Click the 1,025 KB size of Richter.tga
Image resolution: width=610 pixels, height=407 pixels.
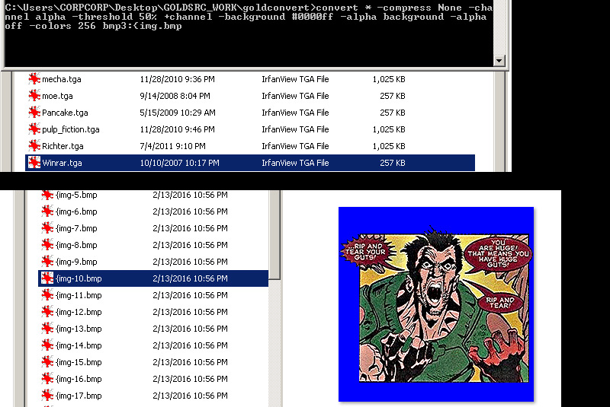pyautogui.click(x=389, y=146)
